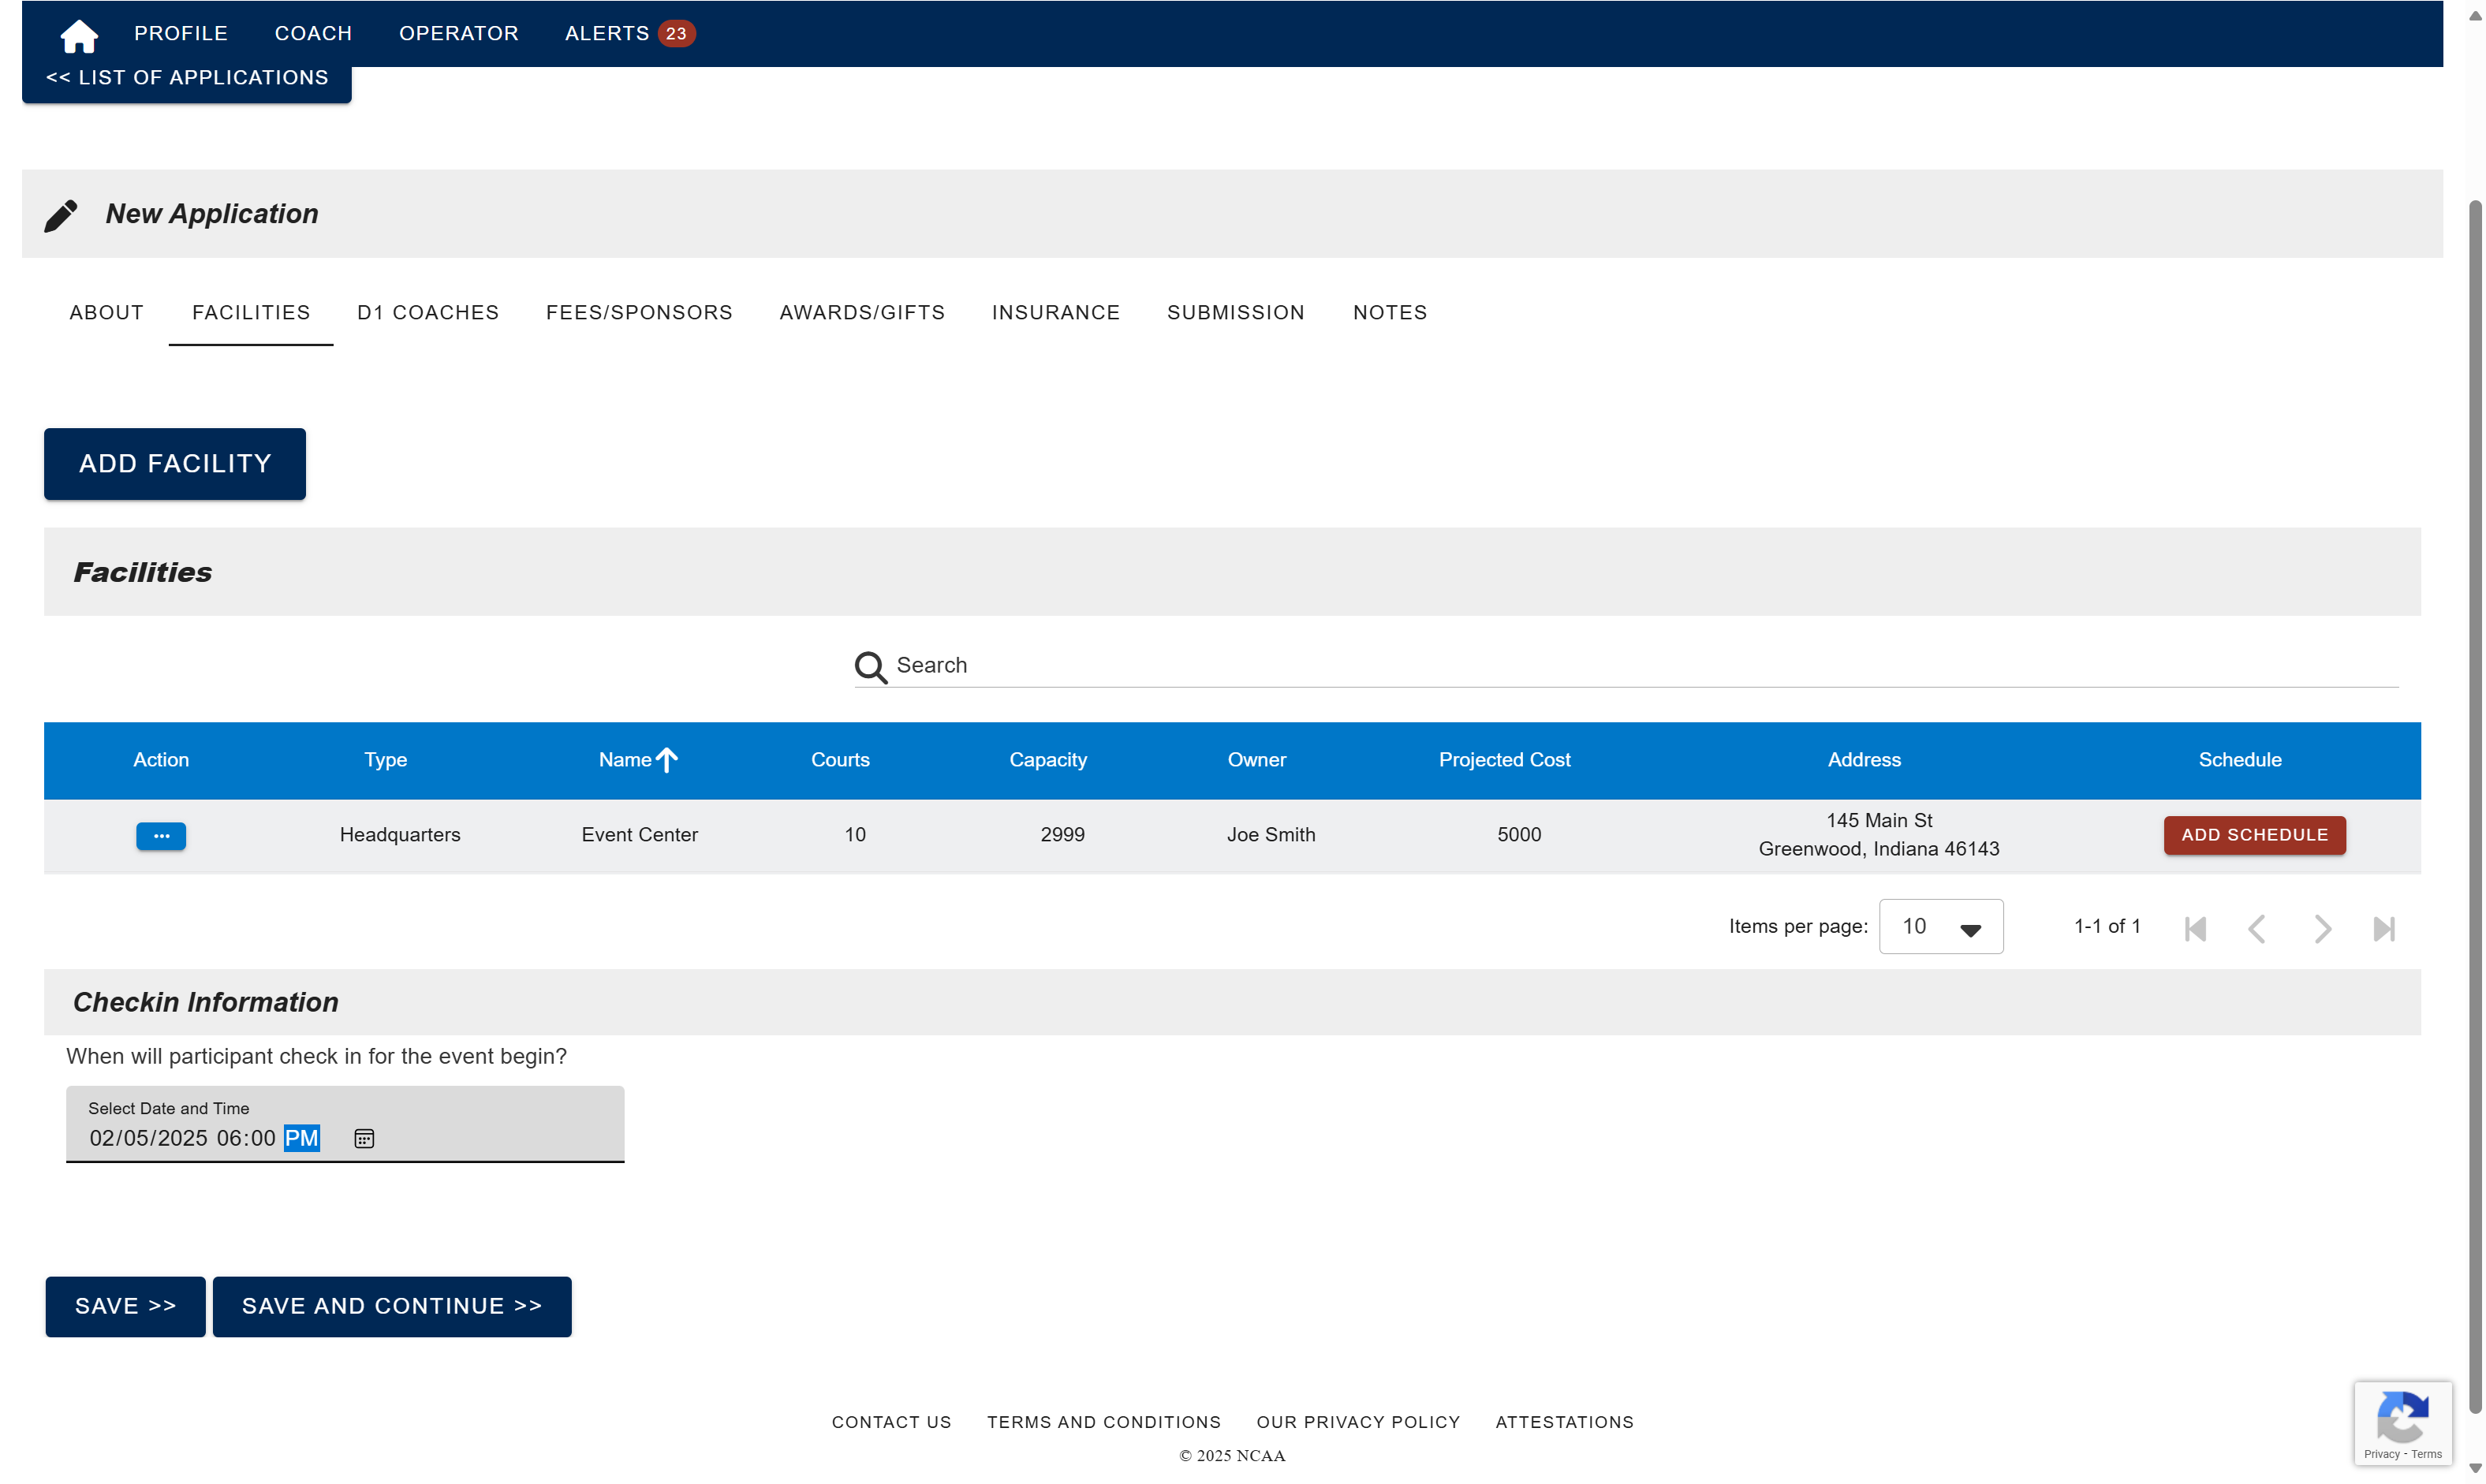Switch to the ABOUT tab

(x=107, y=312)
